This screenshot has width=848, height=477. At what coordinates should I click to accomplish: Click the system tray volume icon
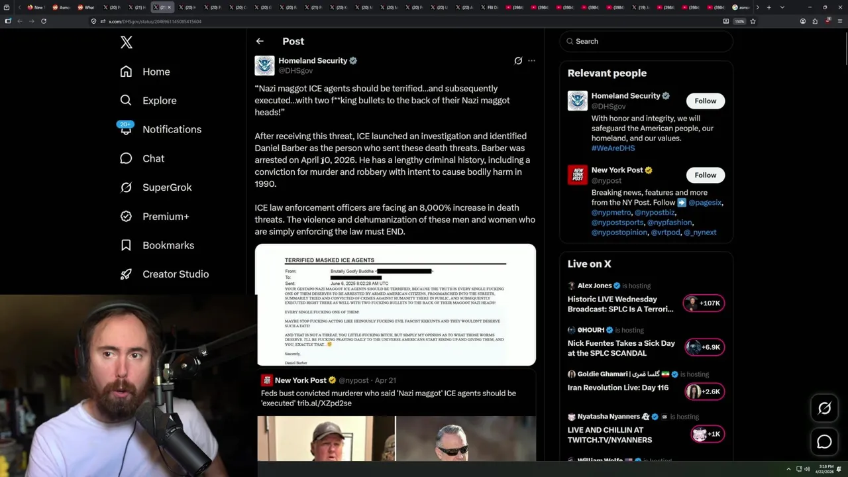(x=807, y=470)
